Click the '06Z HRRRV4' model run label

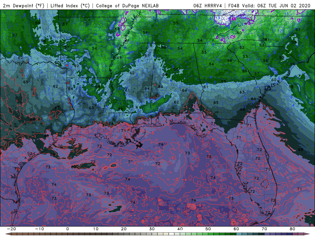(208, 6)
